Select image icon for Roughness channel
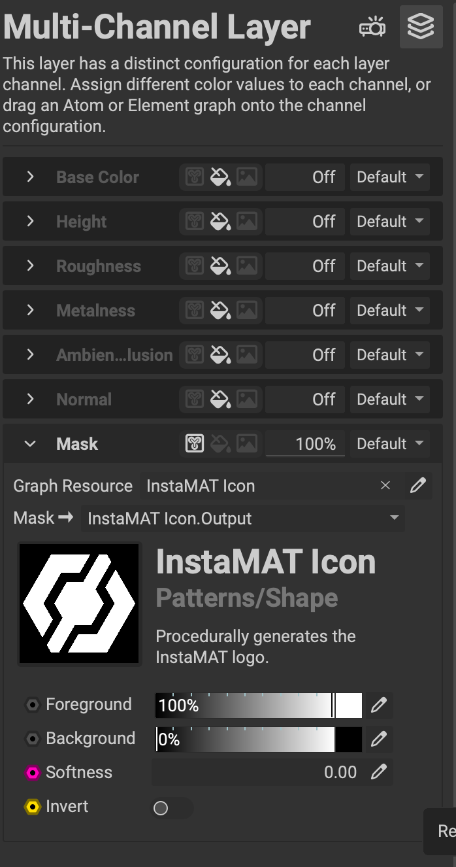This screenshot has width=456, height=867. point(246,266)
